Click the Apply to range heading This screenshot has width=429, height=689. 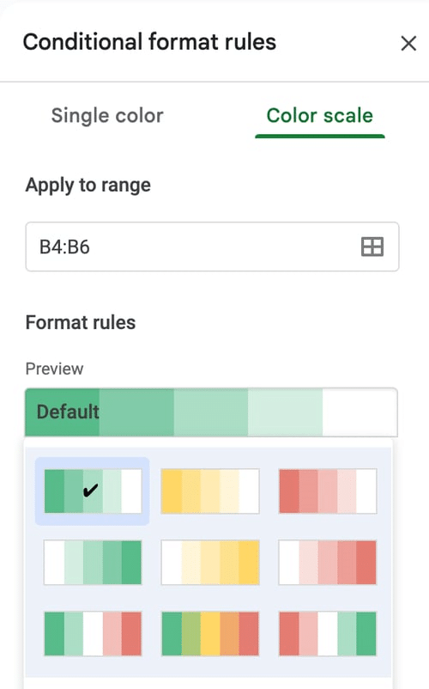pyautogui.click(x=88, y=185)
